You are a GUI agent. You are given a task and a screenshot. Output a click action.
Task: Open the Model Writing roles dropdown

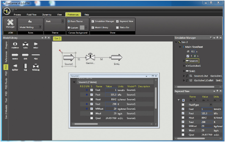click(x=30, y=27)
